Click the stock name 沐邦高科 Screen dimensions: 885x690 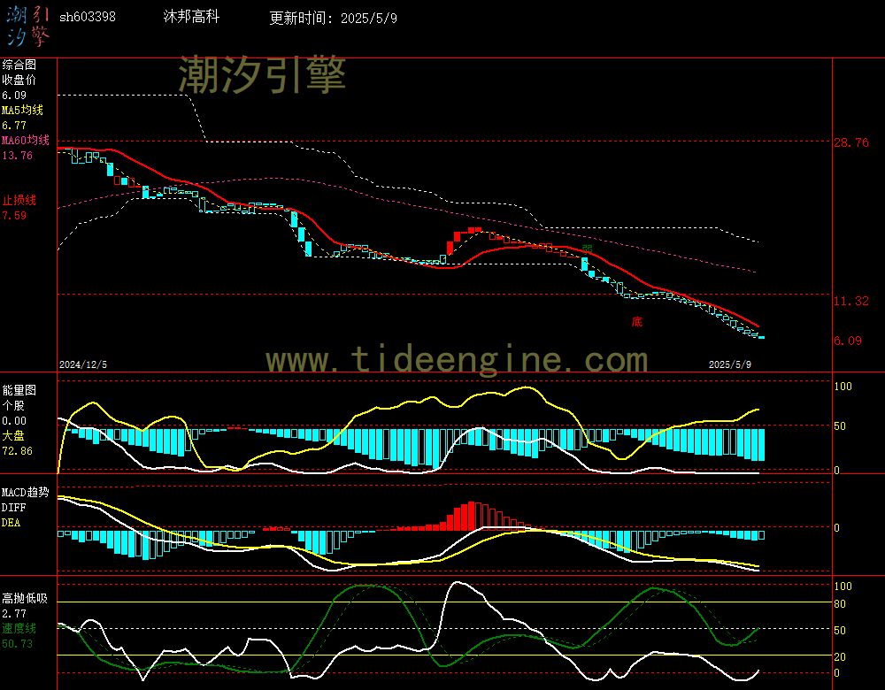pyautogui.click(x=191, y=16)
